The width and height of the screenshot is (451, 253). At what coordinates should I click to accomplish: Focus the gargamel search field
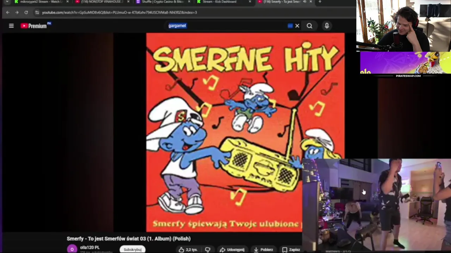point(225,26)
